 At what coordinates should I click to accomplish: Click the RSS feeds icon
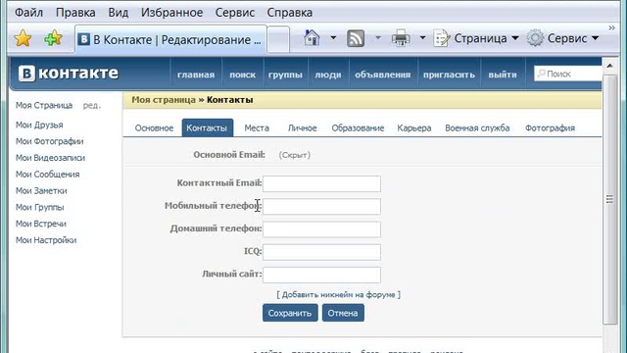pos(355,38)
